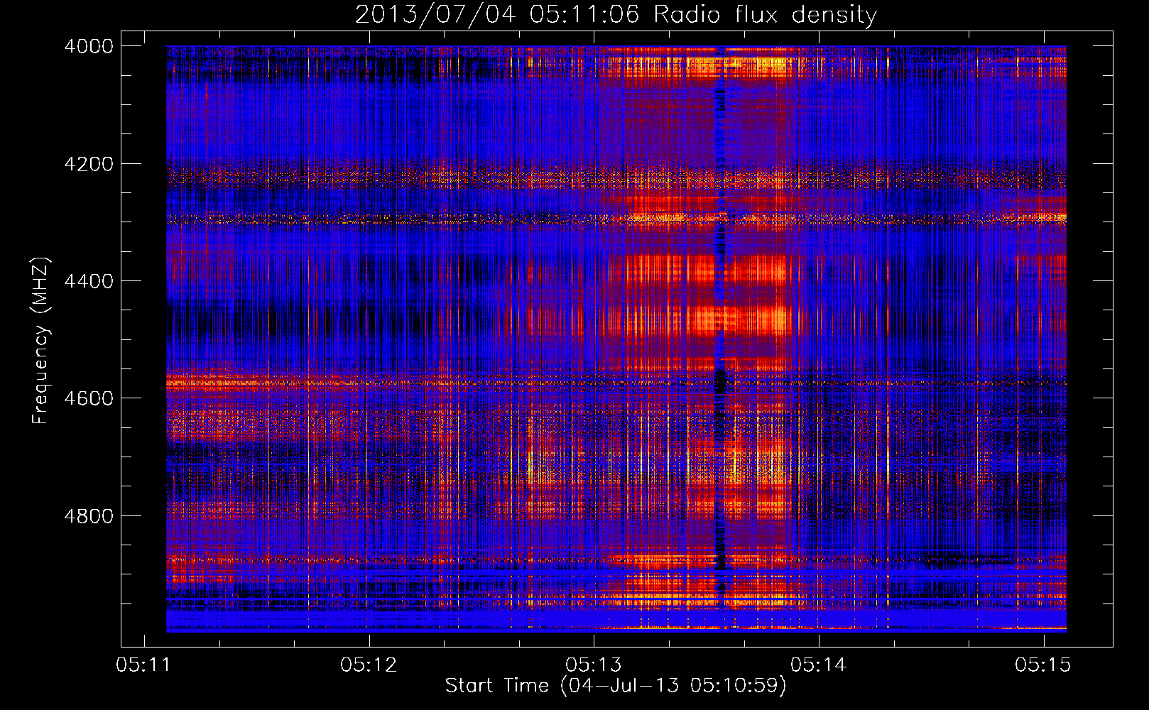
Task: Click the 4400 frequency tick label
Action: pyautogui.click(x=89, y=281)
